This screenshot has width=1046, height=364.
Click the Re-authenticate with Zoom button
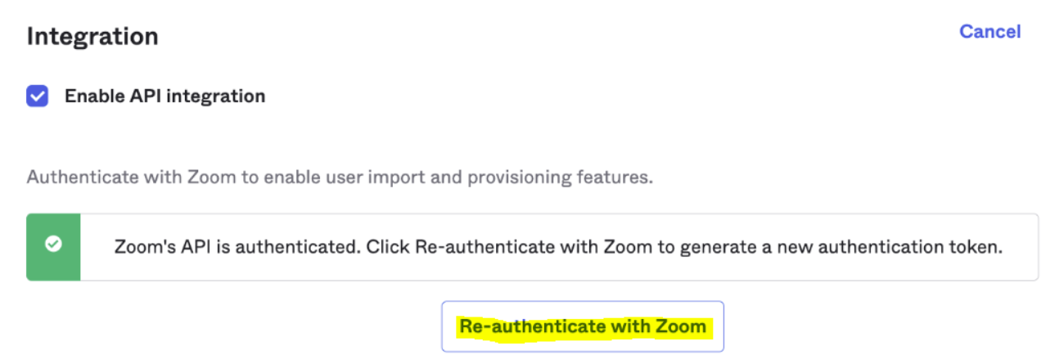click(582, 327)
